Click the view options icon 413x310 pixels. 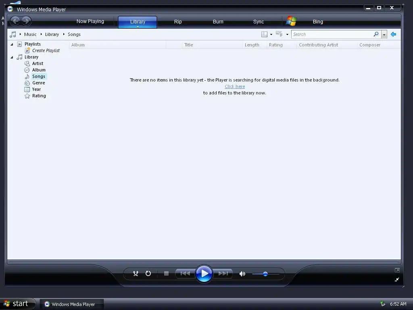[279, 34]
